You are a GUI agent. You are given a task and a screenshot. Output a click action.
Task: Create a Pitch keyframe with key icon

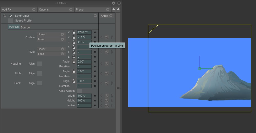tap(107, 74)
